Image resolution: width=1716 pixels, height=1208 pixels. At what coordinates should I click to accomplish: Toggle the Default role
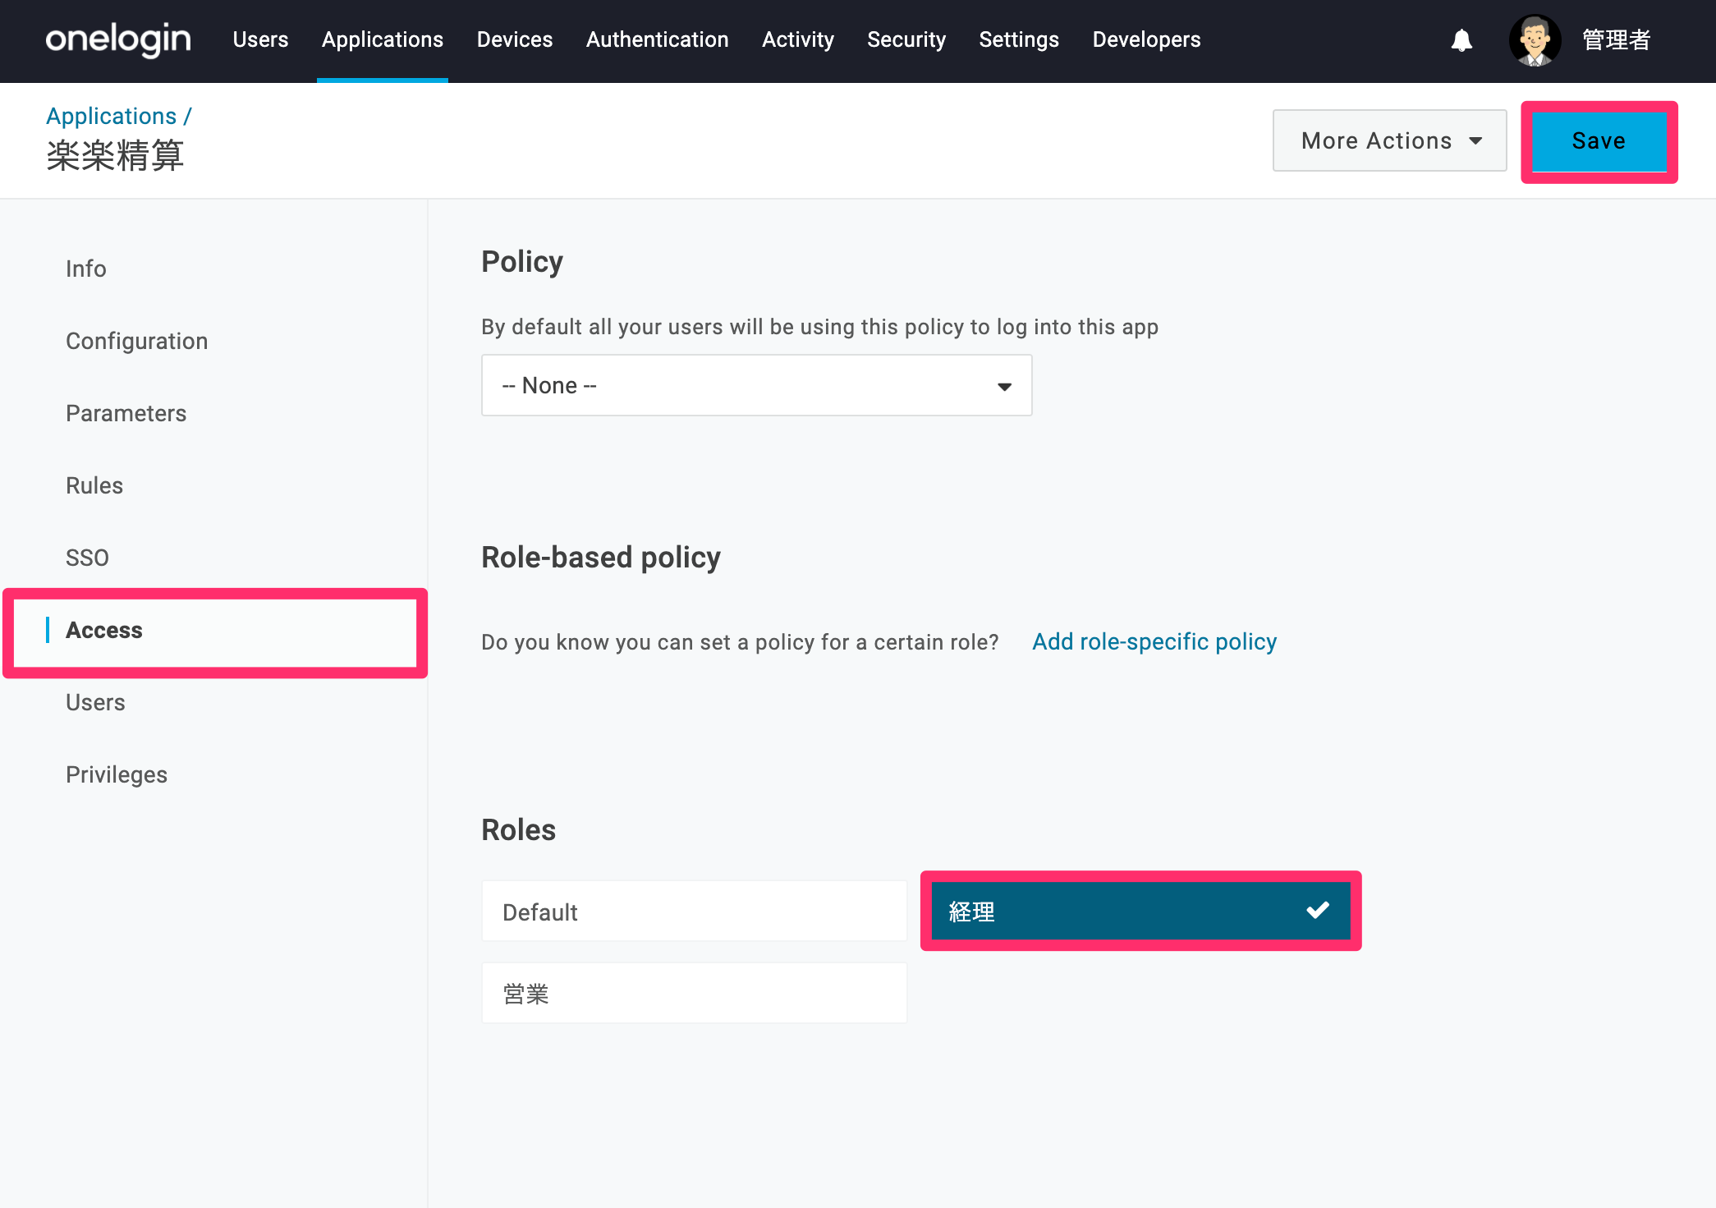click(695, 912)
